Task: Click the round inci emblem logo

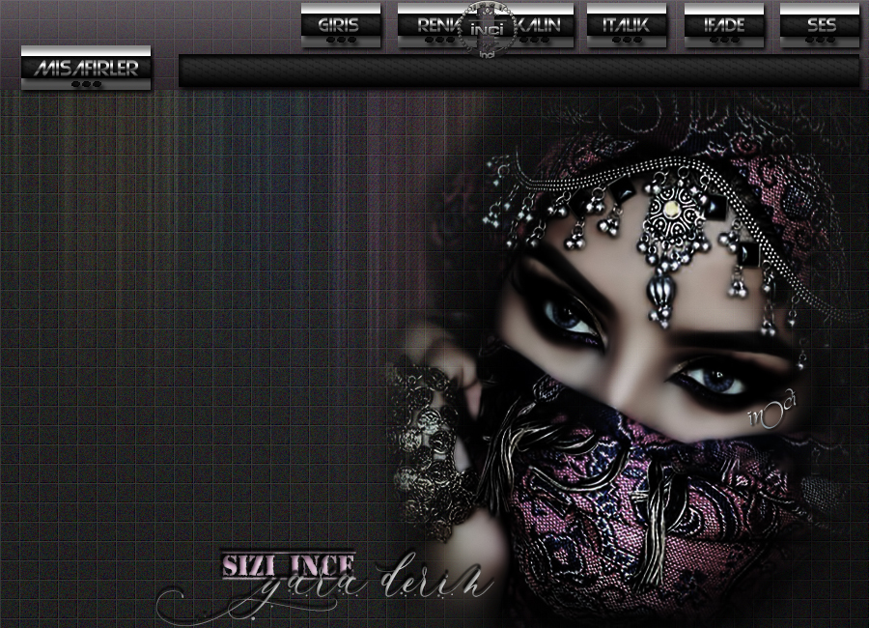Action: click(482, 29)
